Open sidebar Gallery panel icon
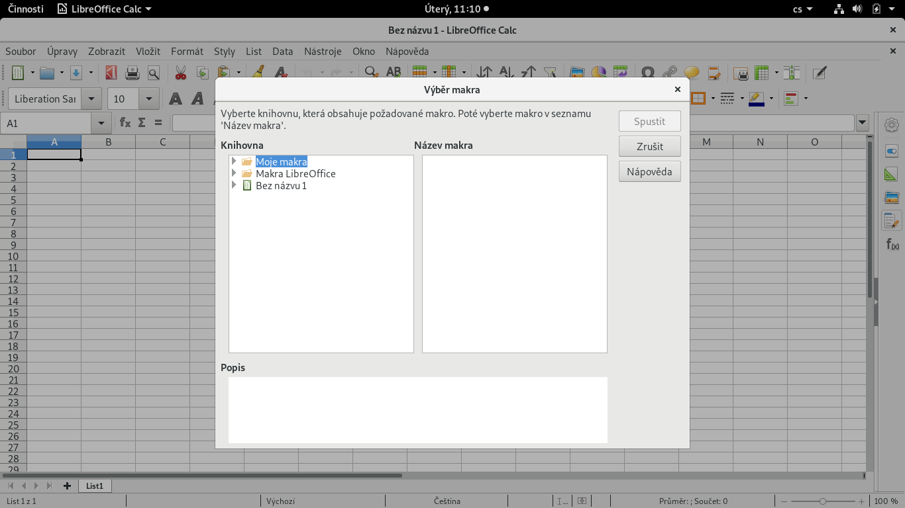The height and width of the screenshot is (508, 905). coord(892,197)
